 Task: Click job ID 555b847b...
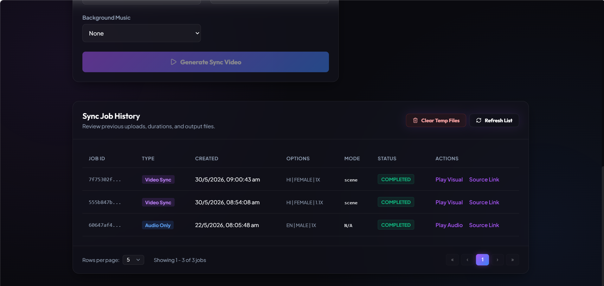pyautogui.click(x=105, y=202)
